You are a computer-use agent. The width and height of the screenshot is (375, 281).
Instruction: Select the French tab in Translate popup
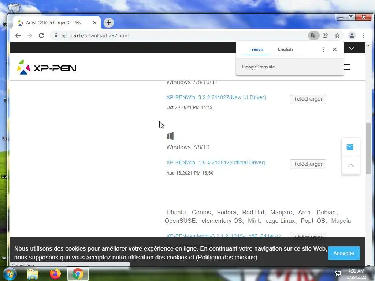(256, 49)
